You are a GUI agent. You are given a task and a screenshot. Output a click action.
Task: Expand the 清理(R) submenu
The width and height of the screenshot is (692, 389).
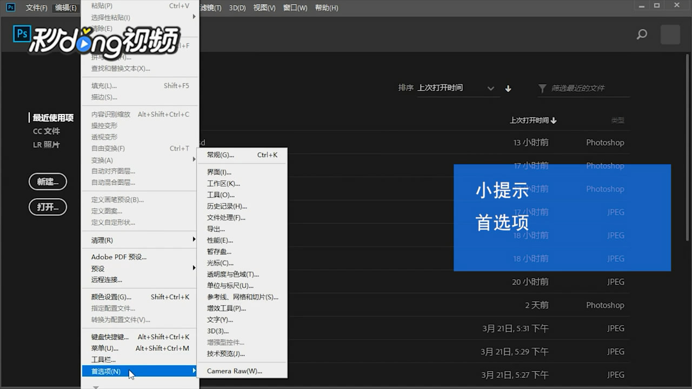tap(140, 240)
